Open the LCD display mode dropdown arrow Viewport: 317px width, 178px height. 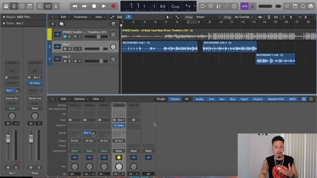click(195, 6)
